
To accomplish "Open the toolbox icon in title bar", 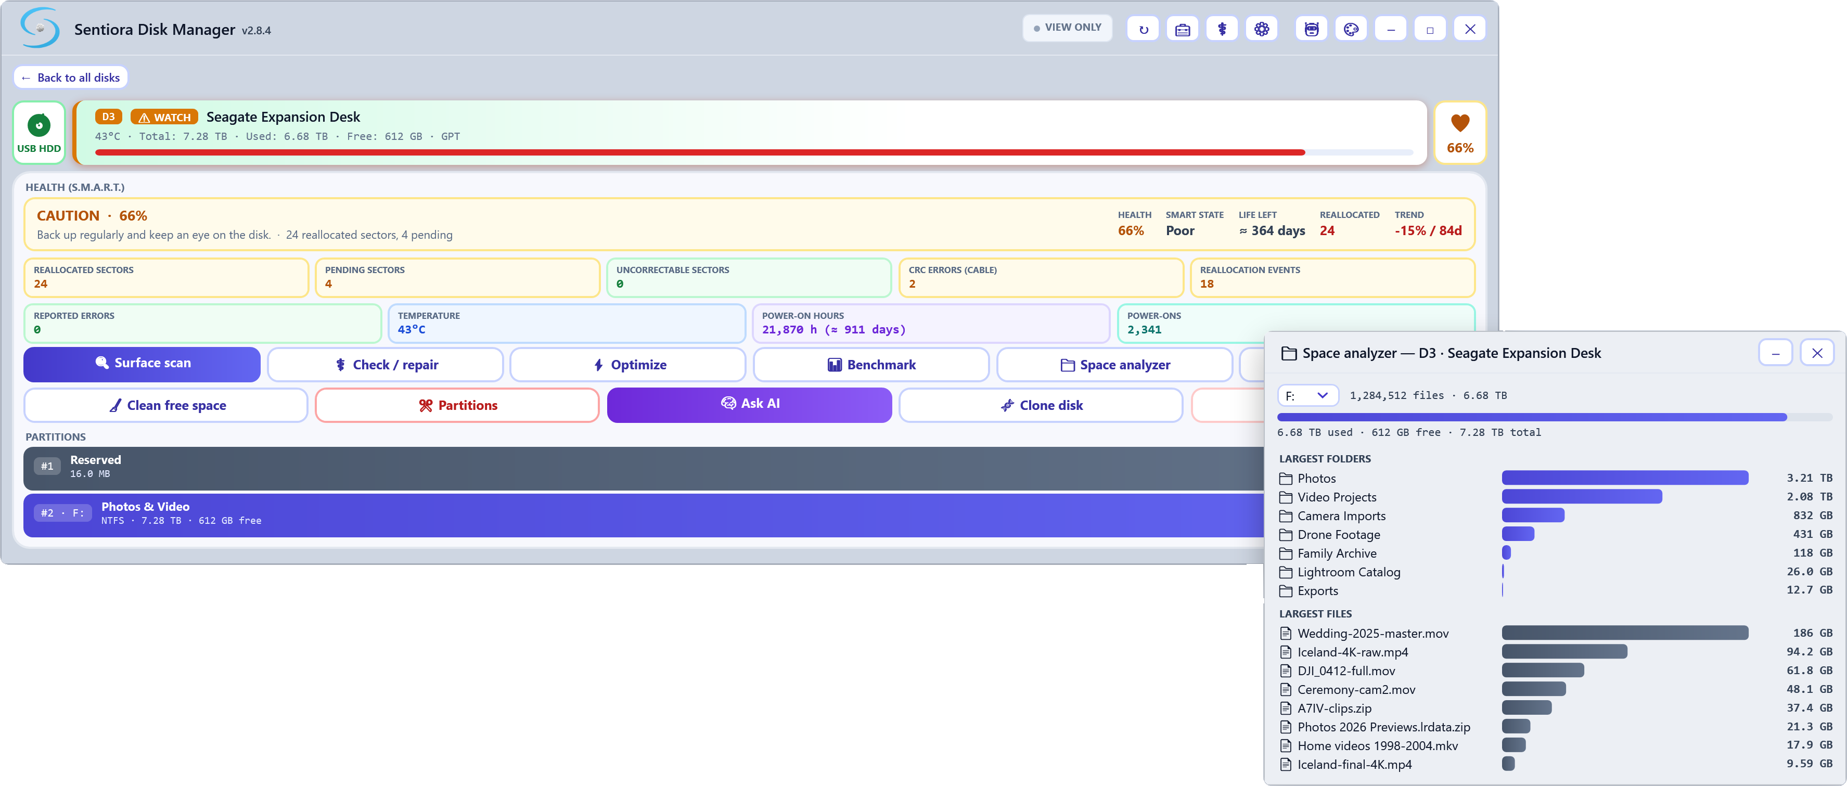I will (1182, 30).
